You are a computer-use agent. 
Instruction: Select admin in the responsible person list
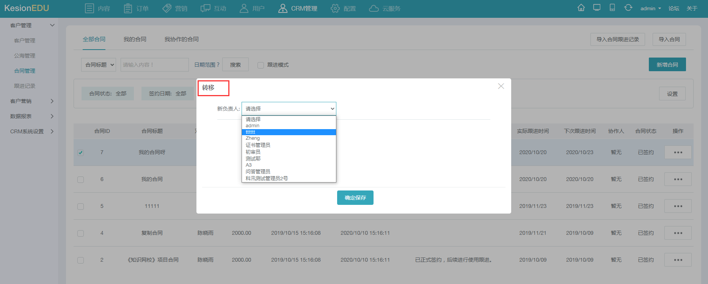289,126
